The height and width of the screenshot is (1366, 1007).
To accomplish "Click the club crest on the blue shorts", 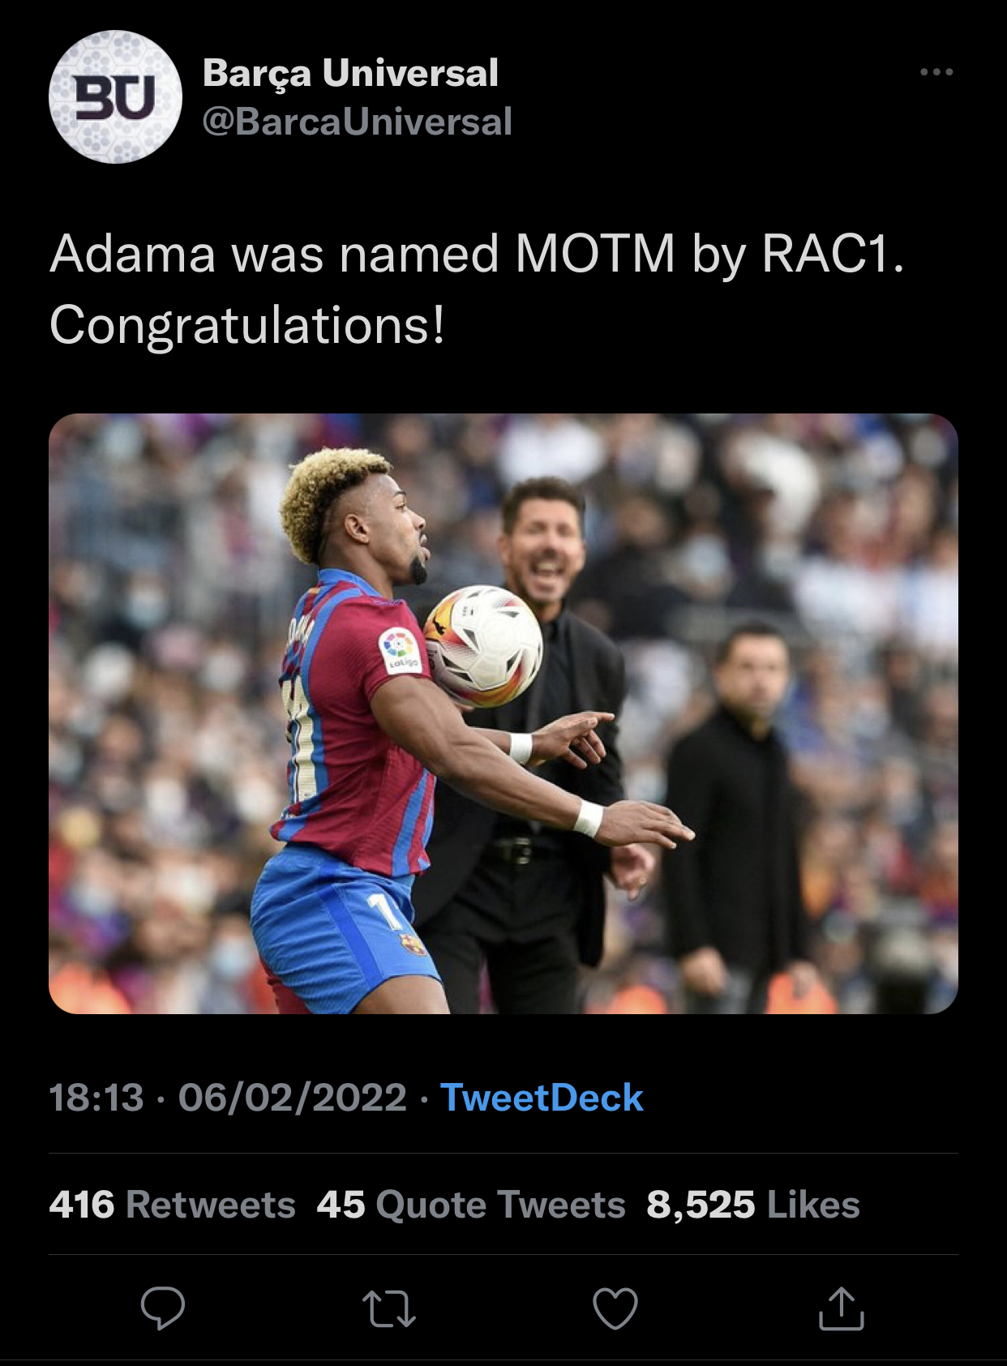I will 413,944.
